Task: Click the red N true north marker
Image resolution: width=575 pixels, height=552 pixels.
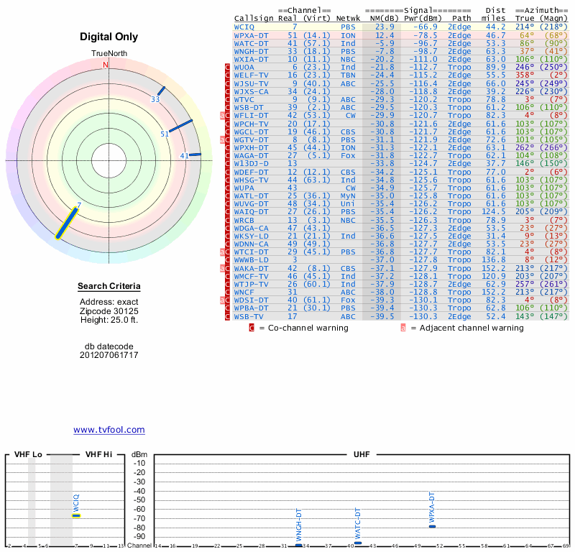Action: pyautogui.click(x=106, y=65)
